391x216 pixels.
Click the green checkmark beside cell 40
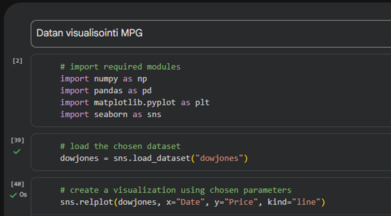(13, 195)
